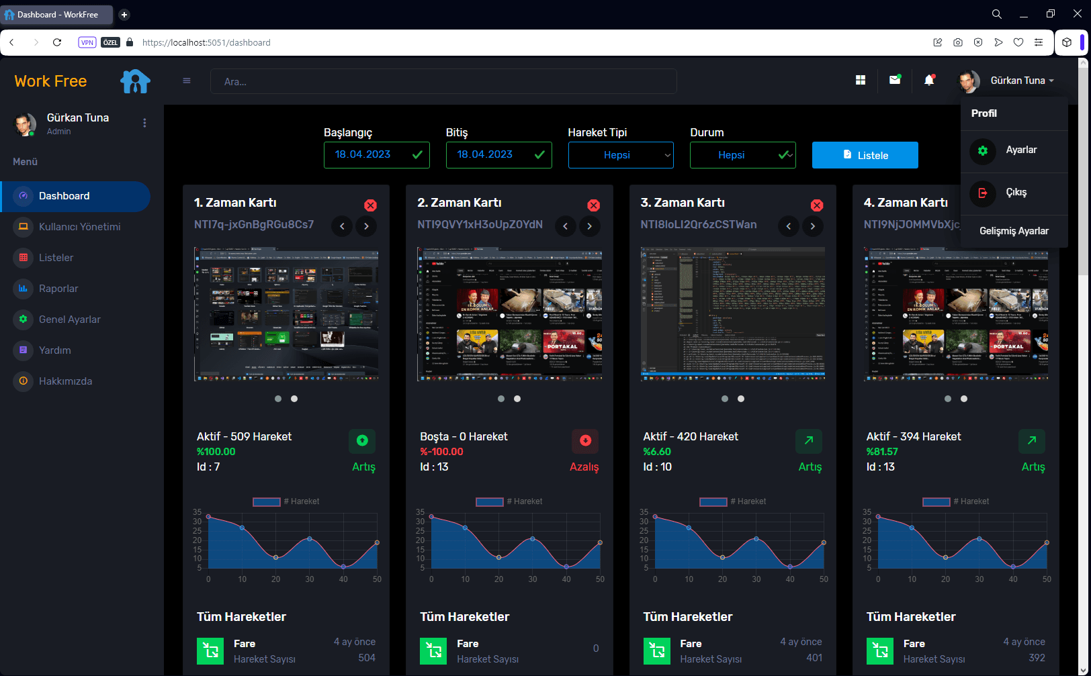This screenshot has height=676, width=1091.
Task: Collapse the Gürkan Tuna user dropdown
Action: (1021, 81)
